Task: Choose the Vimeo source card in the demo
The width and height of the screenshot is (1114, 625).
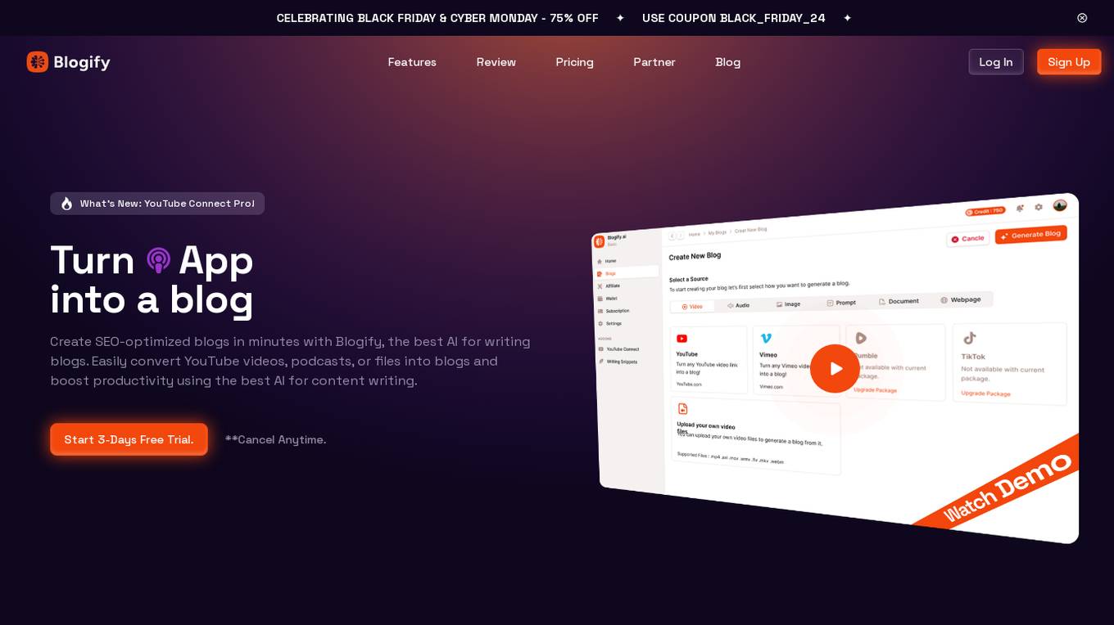Action: pos(796,360)
